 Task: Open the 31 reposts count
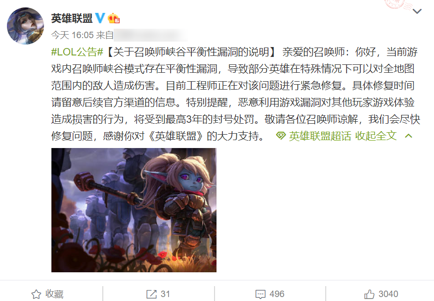tap(165, 294)
